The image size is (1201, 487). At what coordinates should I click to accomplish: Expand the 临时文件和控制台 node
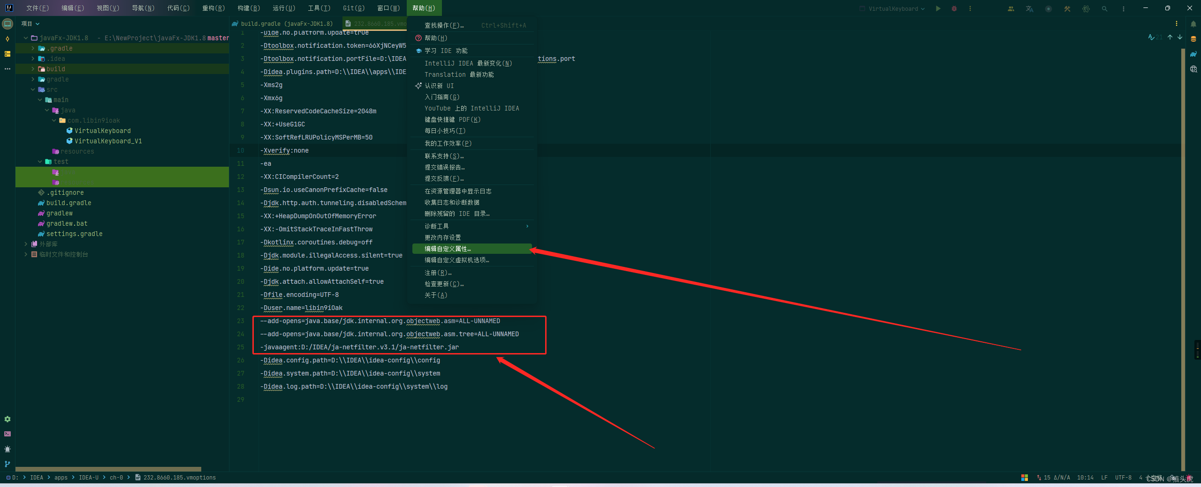pos(26,254)
